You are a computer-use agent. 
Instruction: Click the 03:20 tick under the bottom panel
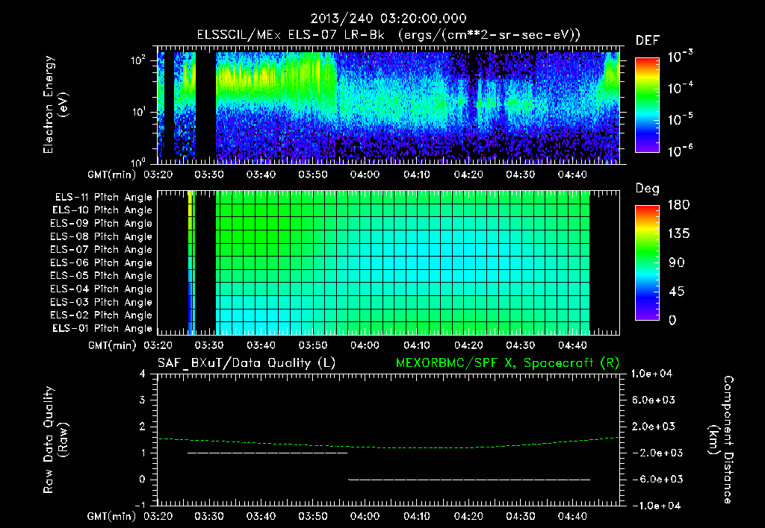tap(158, 516)
